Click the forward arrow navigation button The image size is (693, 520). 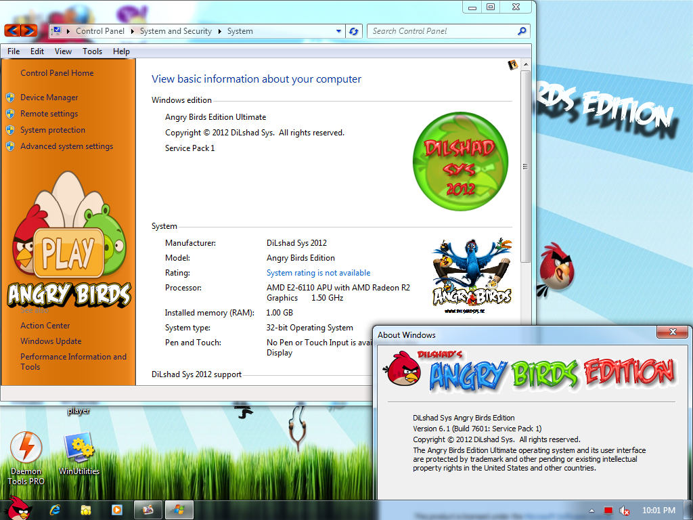[29, 30]
